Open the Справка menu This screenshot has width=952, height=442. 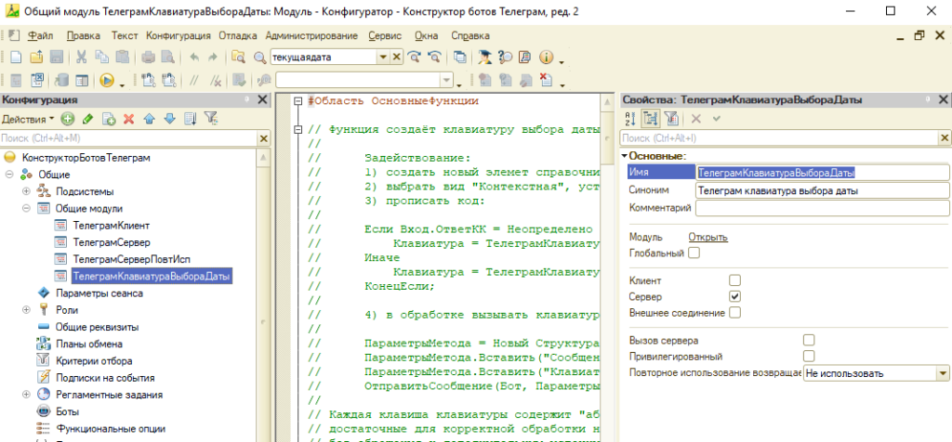point(471,36)
